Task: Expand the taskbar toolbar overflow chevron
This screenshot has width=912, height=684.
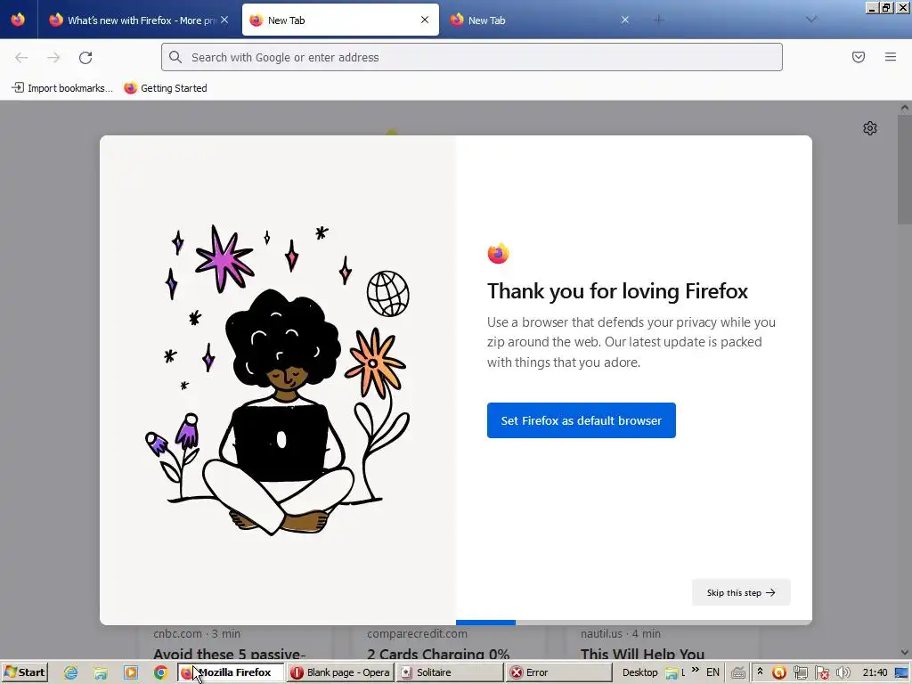Action: pos(695,670)
